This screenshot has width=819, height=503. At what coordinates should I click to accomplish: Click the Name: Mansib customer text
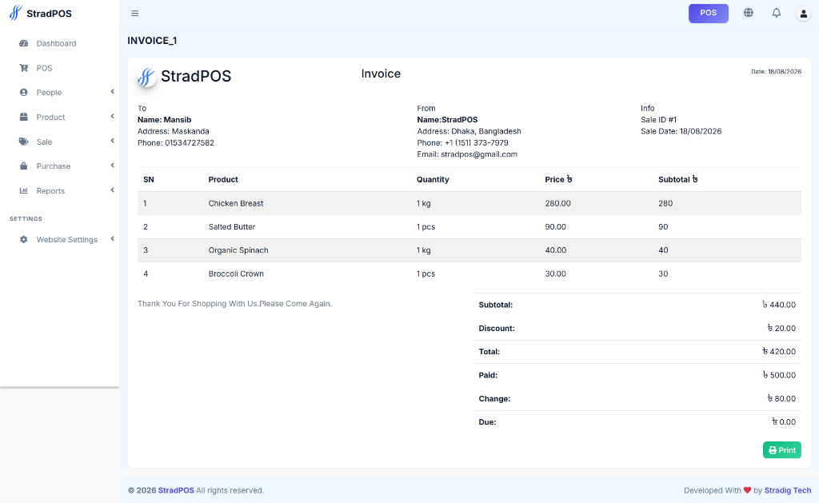click(x=164, y=120)
